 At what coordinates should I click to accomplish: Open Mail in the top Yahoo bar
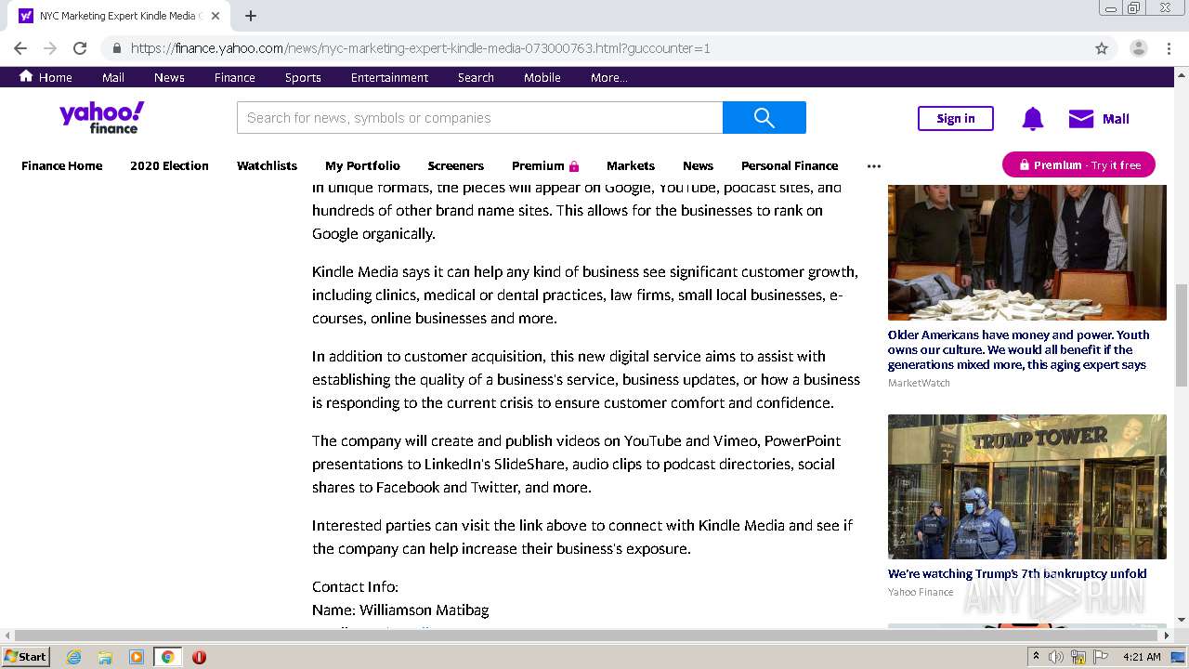(113, 77)
